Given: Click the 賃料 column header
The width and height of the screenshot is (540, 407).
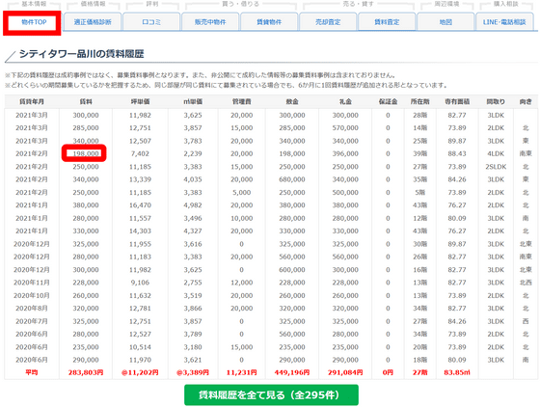Looking at the screenshot, I should (86, 102).
